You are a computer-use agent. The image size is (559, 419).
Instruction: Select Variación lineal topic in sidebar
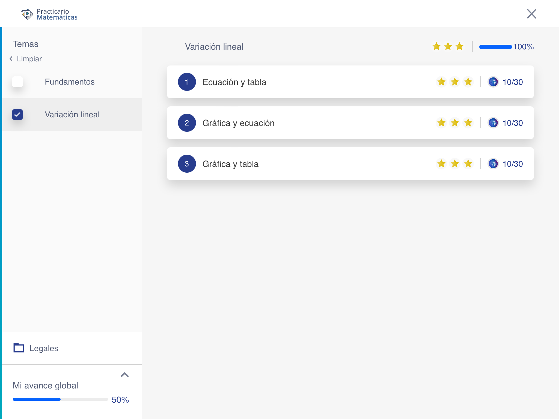pos(72,115)
